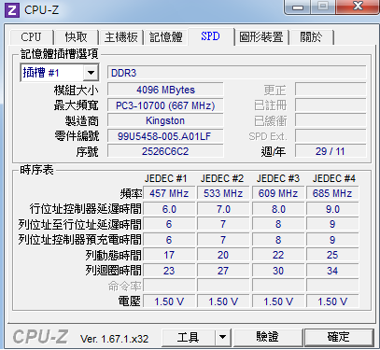Select the PC3-10700 (667 MHz) bandwidth value
The height and width of the screenshot is (350, 380).
coord(165,105)
